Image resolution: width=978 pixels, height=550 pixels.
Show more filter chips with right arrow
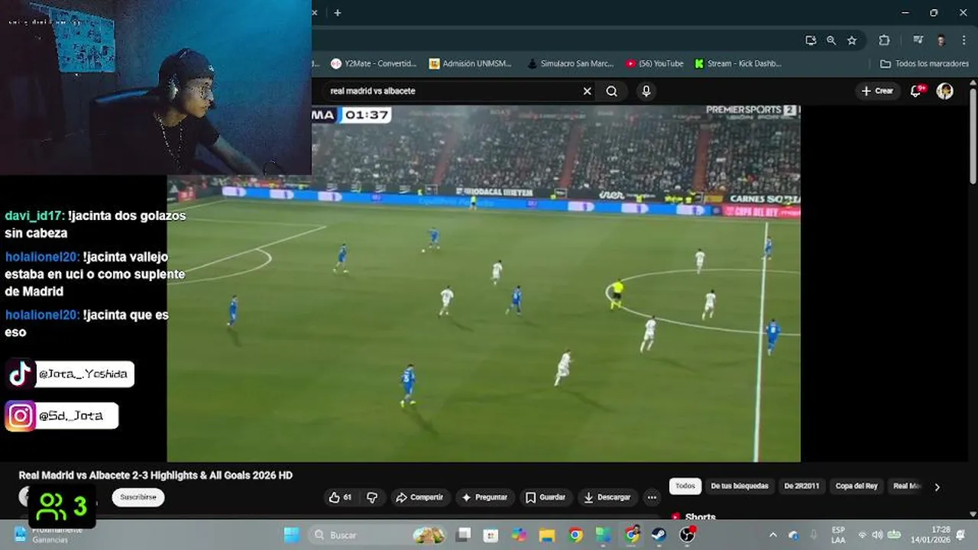[937, 487]
